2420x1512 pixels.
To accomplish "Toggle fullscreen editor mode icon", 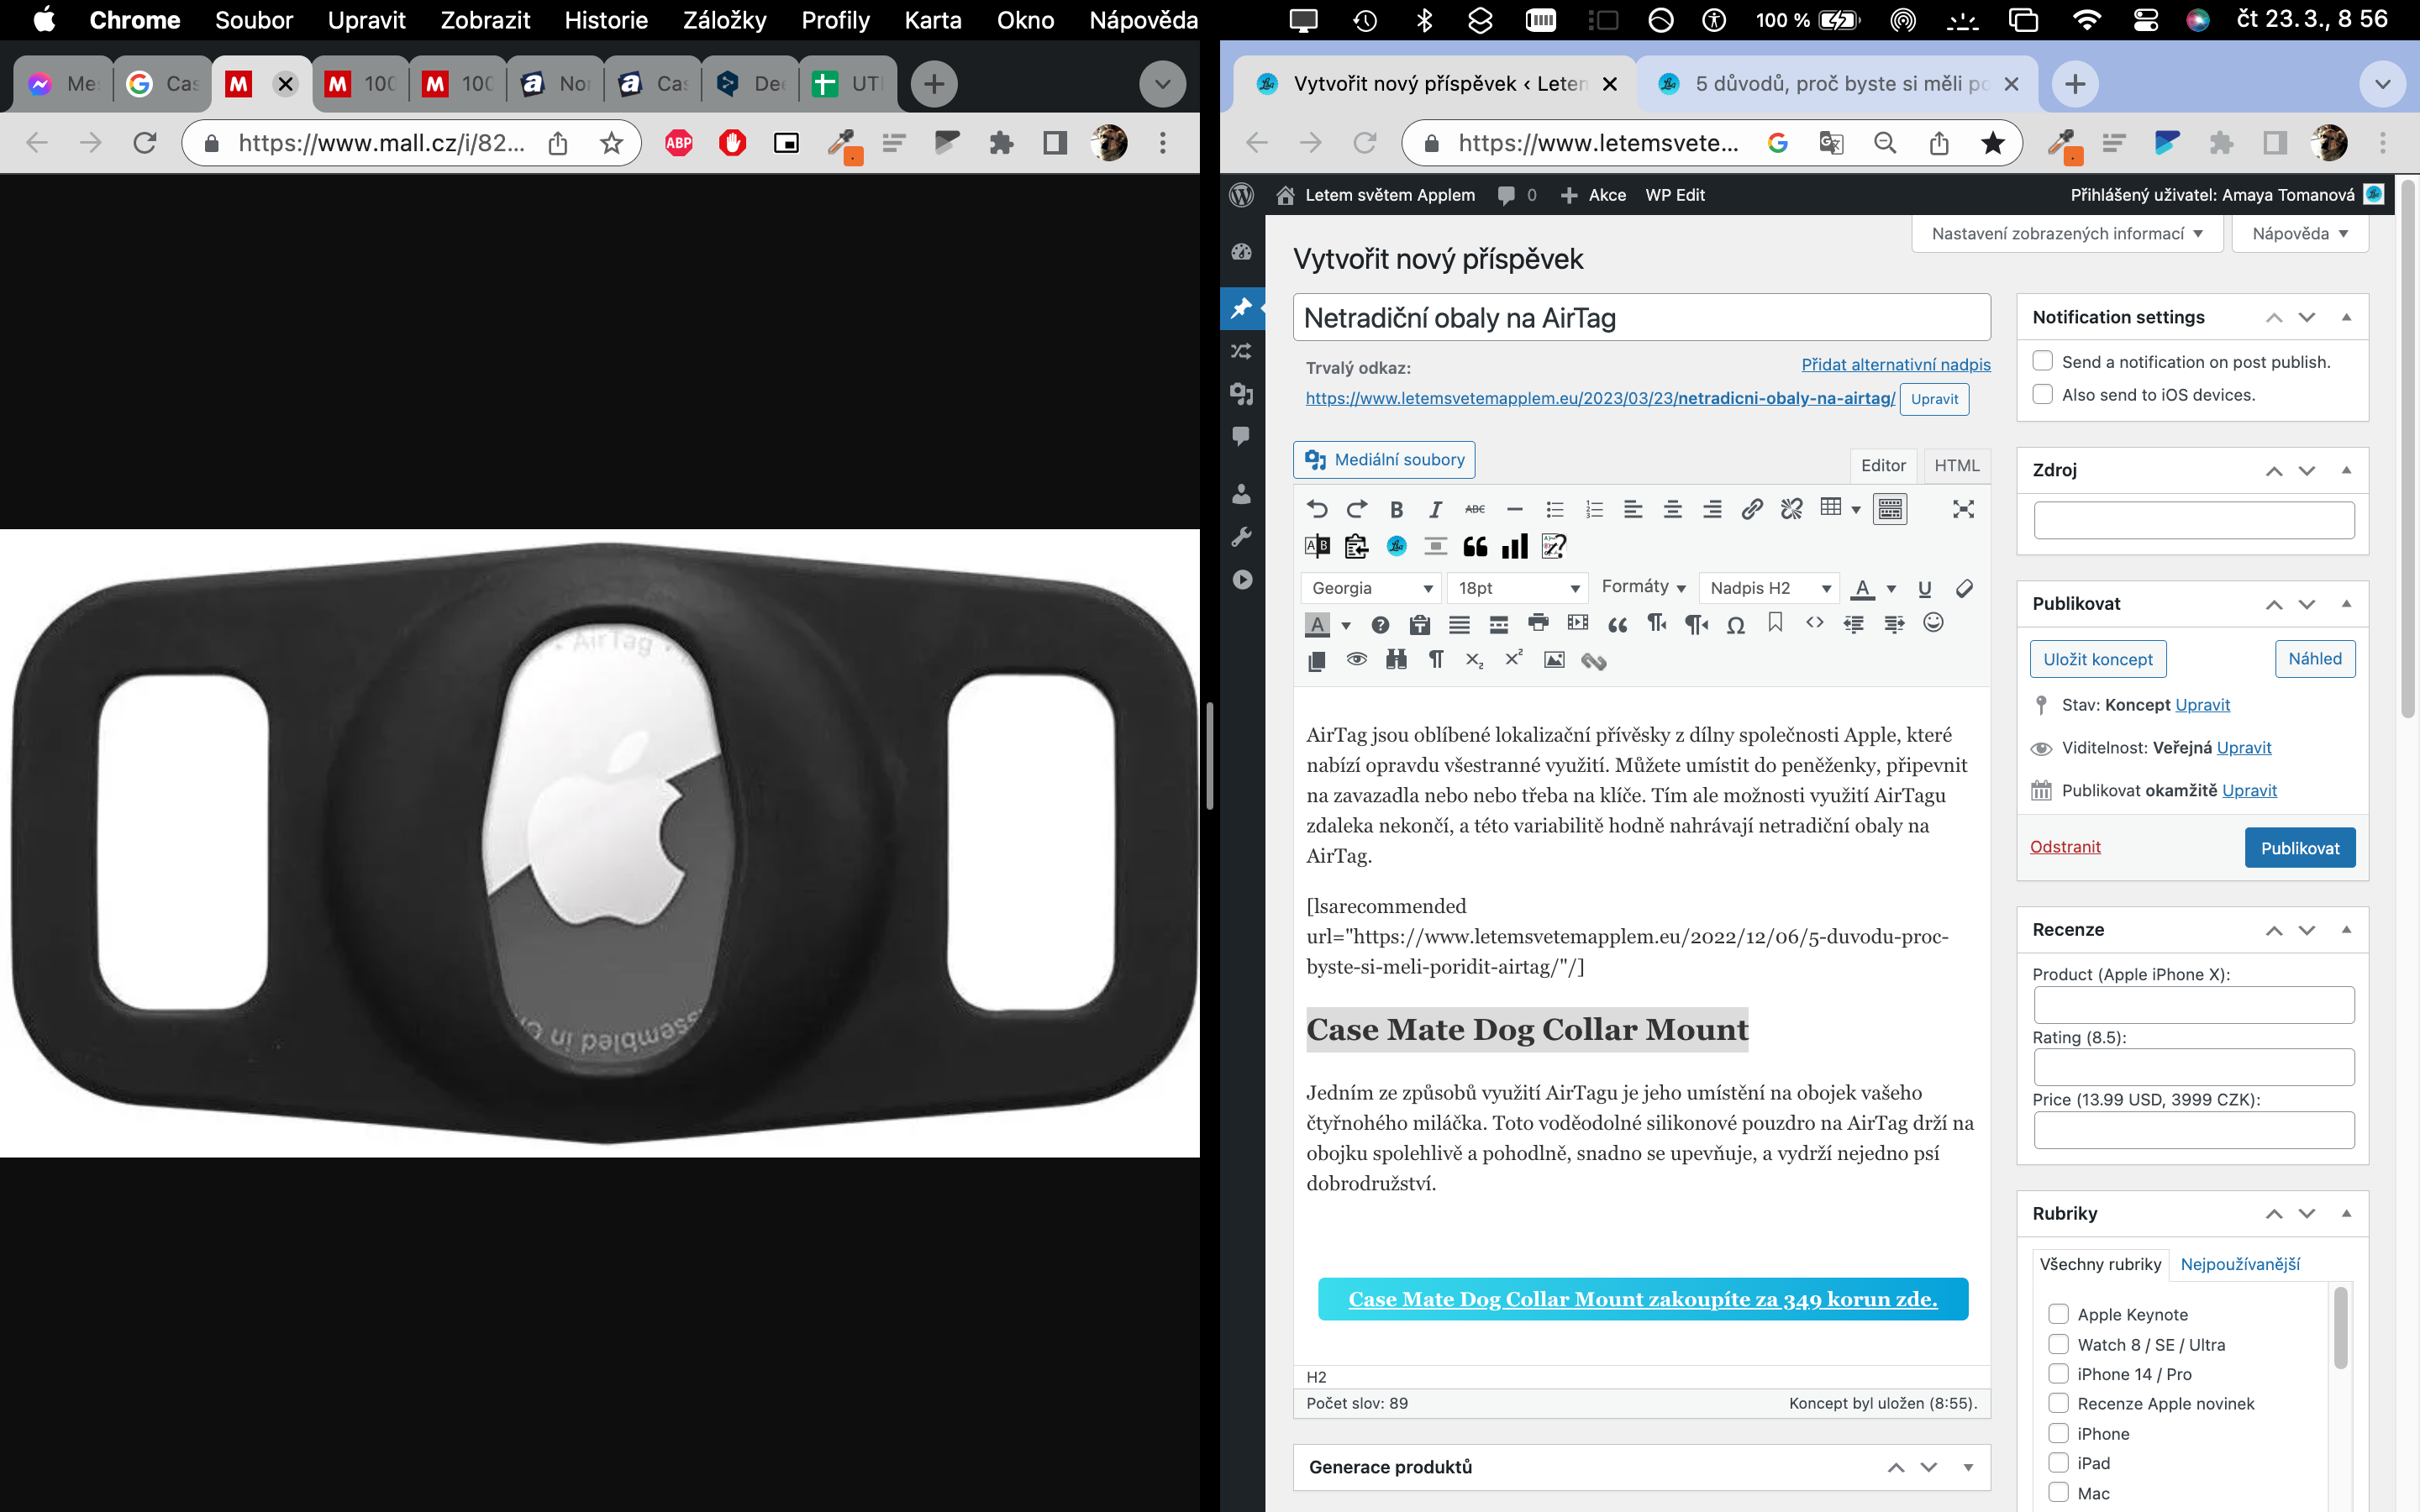I will click(x=1963, y=509).
